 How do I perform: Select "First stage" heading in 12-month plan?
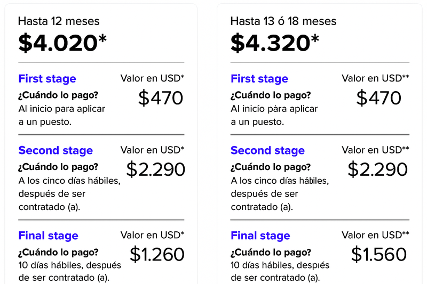click(47, 79)
